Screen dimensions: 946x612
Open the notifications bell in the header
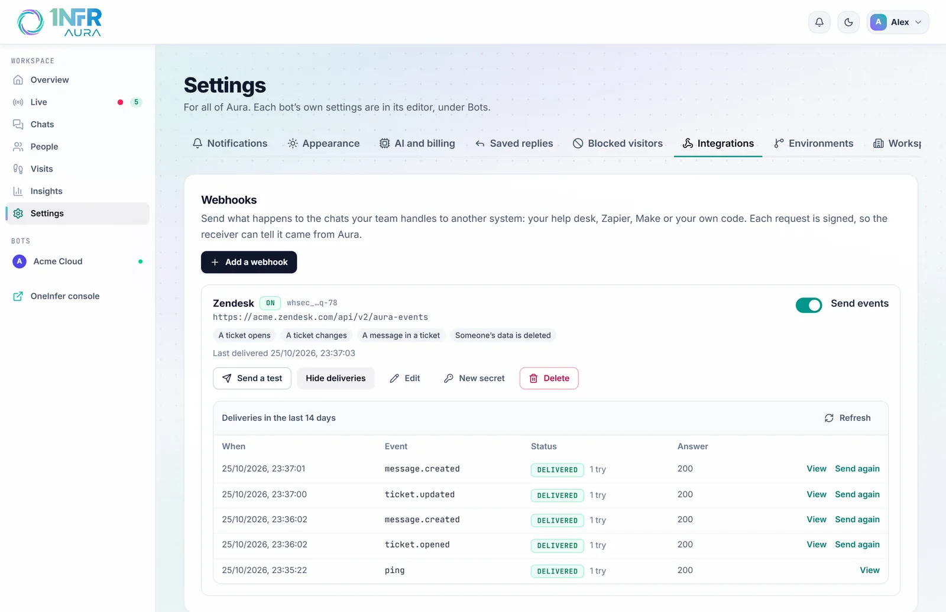coord(819,22)
